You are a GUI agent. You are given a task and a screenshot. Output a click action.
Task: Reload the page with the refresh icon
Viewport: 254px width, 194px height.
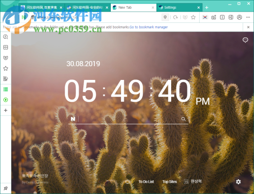coord(175,17)
